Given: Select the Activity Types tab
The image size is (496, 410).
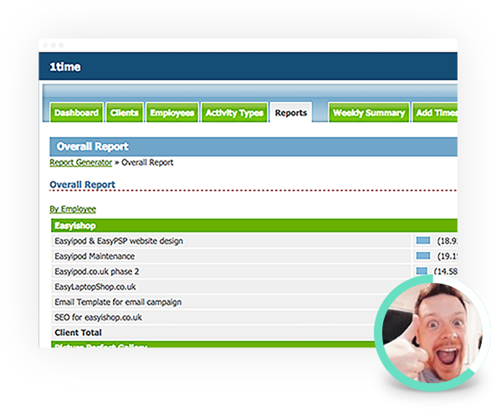Looking at the screenshot, I should pos(234,113).
